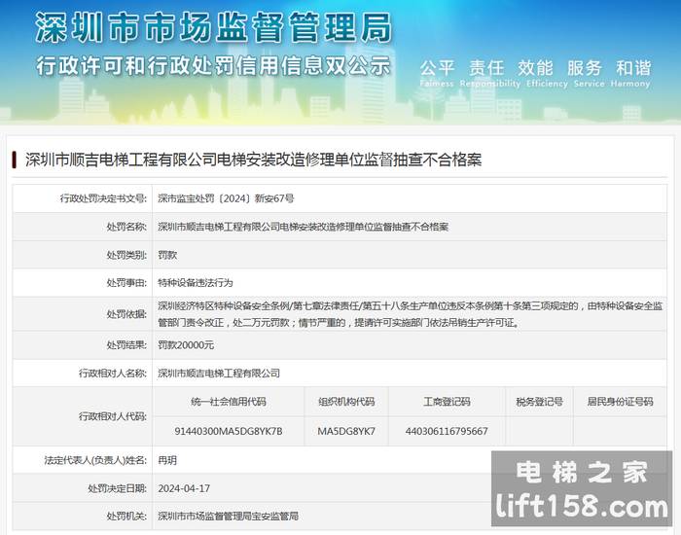Screen dimensions: 681x535
Task: Select the penalty type value 罚款
Action: [x=167, y=255]
